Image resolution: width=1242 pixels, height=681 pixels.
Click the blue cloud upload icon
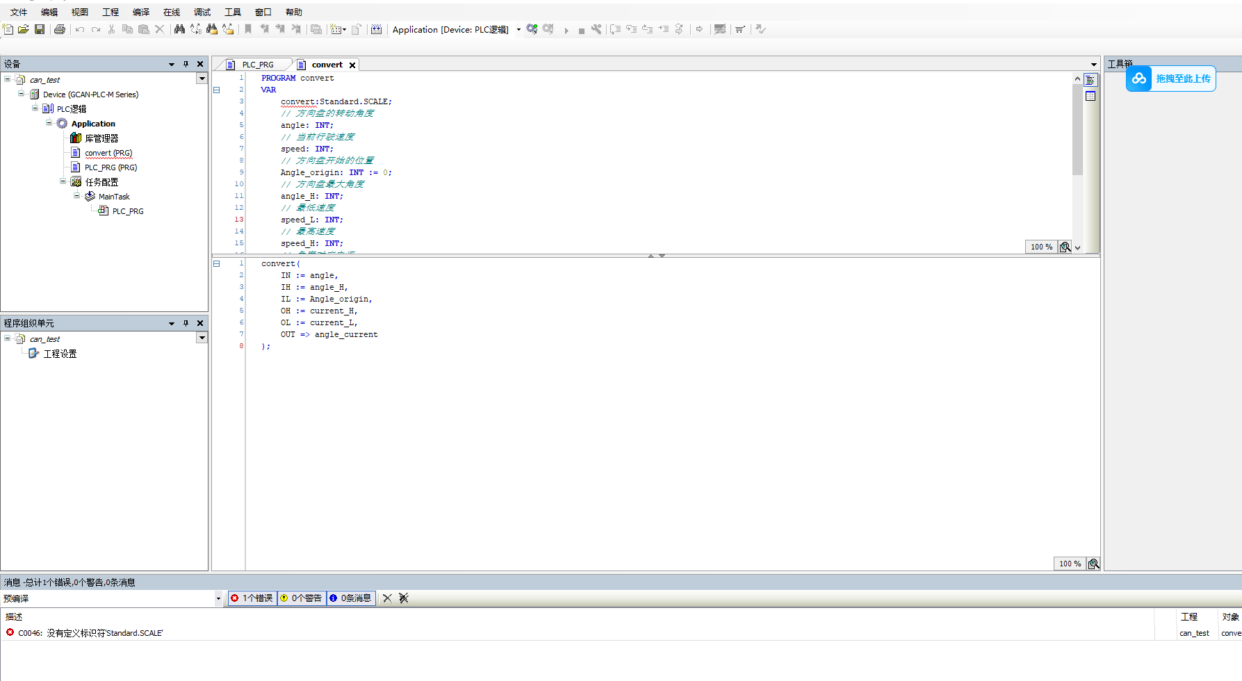point(1138,79)
